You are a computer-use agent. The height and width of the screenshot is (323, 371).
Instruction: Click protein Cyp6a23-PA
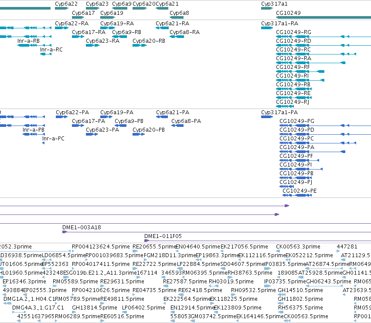pyautogui.click(x=92, y=134)
